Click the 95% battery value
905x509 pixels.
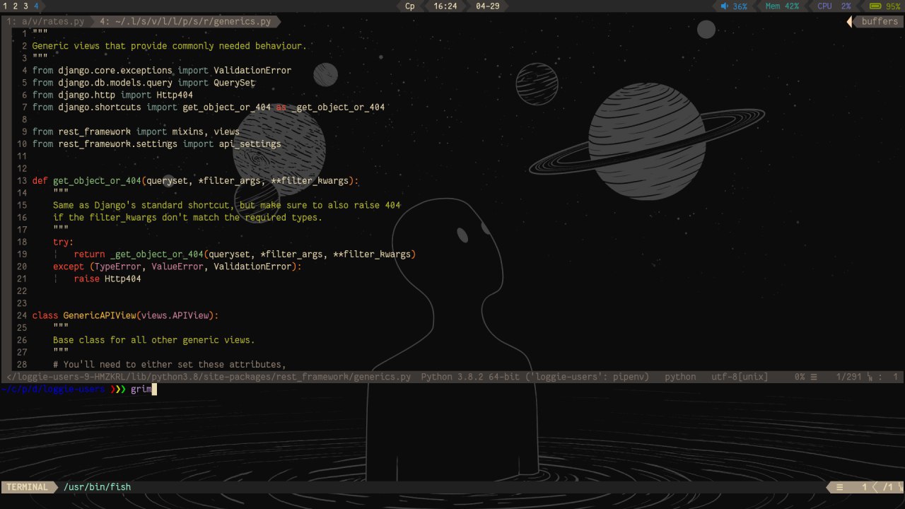click(x=893, y=6)
